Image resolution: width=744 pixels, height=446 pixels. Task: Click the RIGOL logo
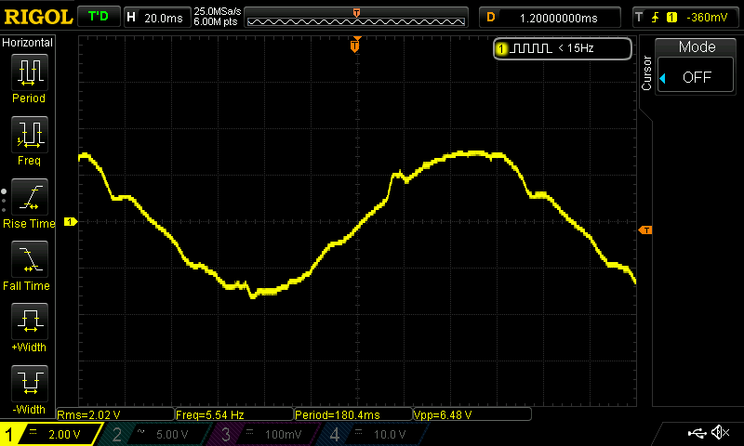[38, 17]
